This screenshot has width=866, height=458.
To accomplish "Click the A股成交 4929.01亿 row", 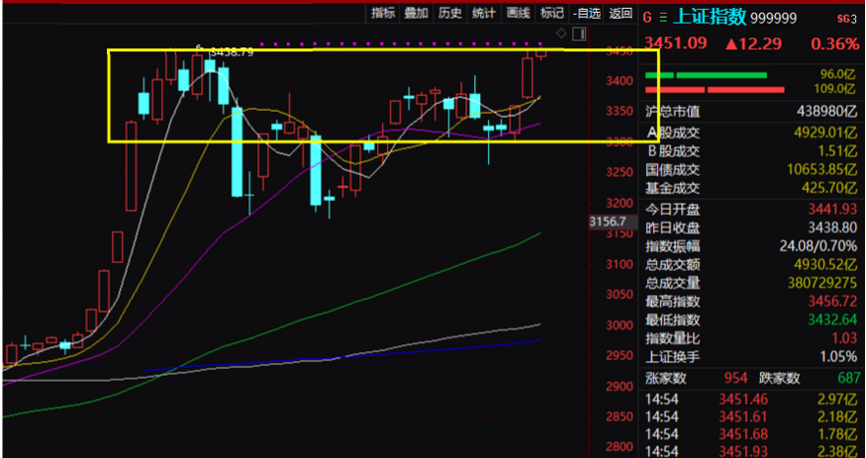I will 751,132.
